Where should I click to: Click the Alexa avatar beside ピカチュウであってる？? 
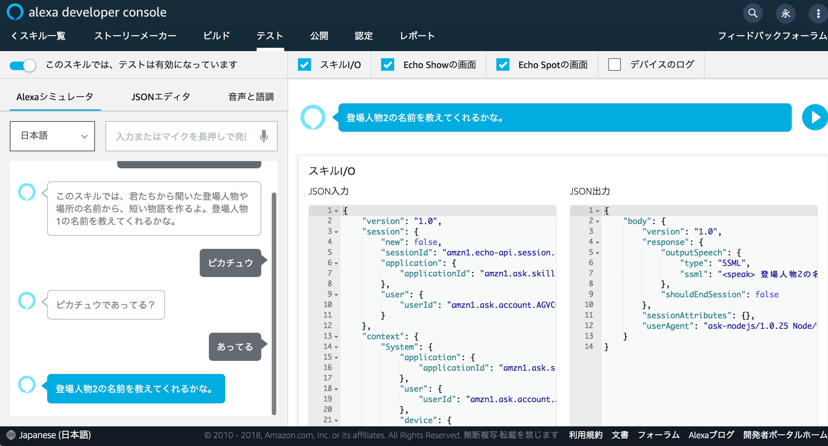coord(27,301)
